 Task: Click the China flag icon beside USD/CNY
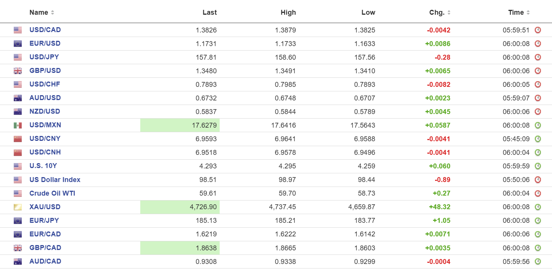[x=18, y=139]
